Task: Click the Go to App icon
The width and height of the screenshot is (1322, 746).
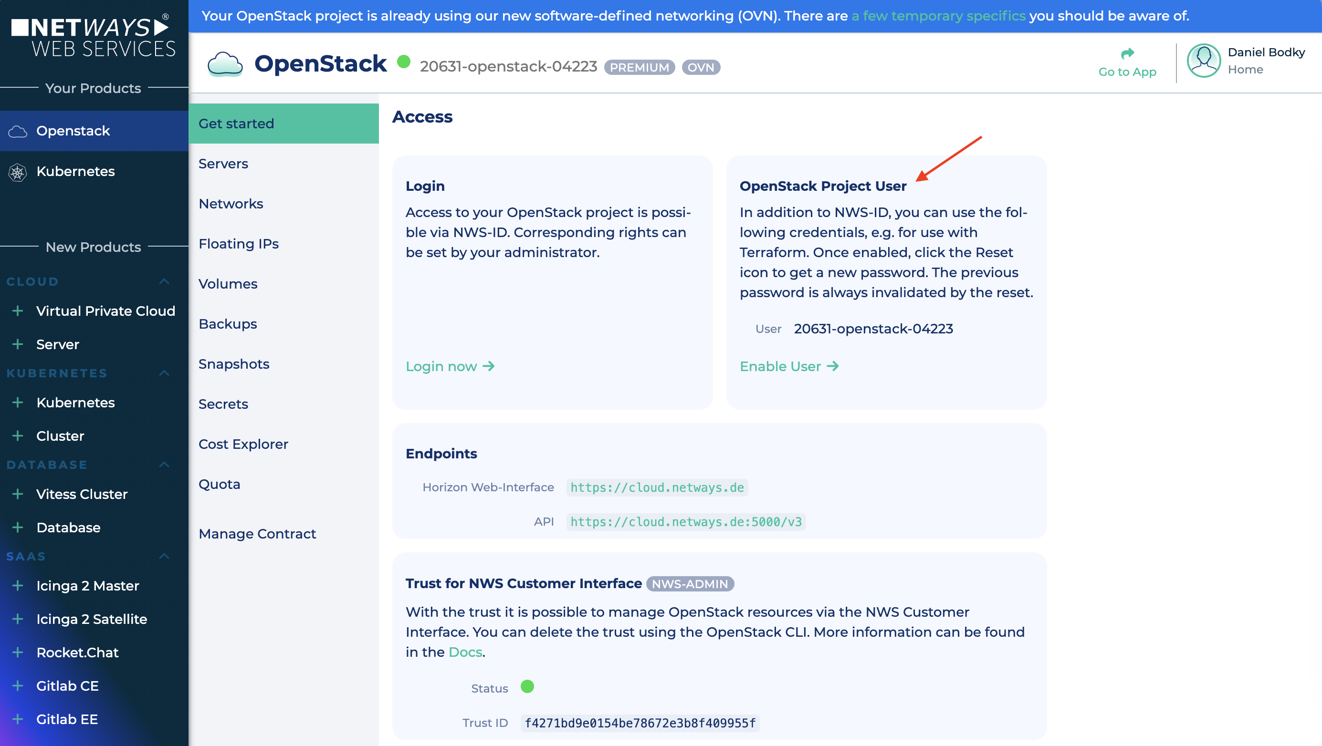Action: pyautogui.click(x=1126, y=53)
